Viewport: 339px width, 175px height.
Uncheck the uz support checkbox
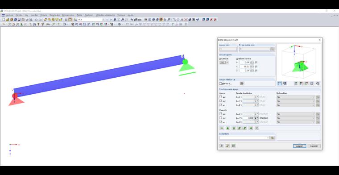220,105
